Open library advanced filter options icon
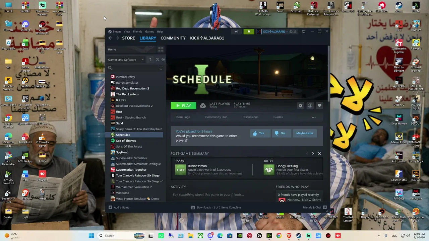The width and height of the screenshot is (429, 241). click(x=161, y=68)
